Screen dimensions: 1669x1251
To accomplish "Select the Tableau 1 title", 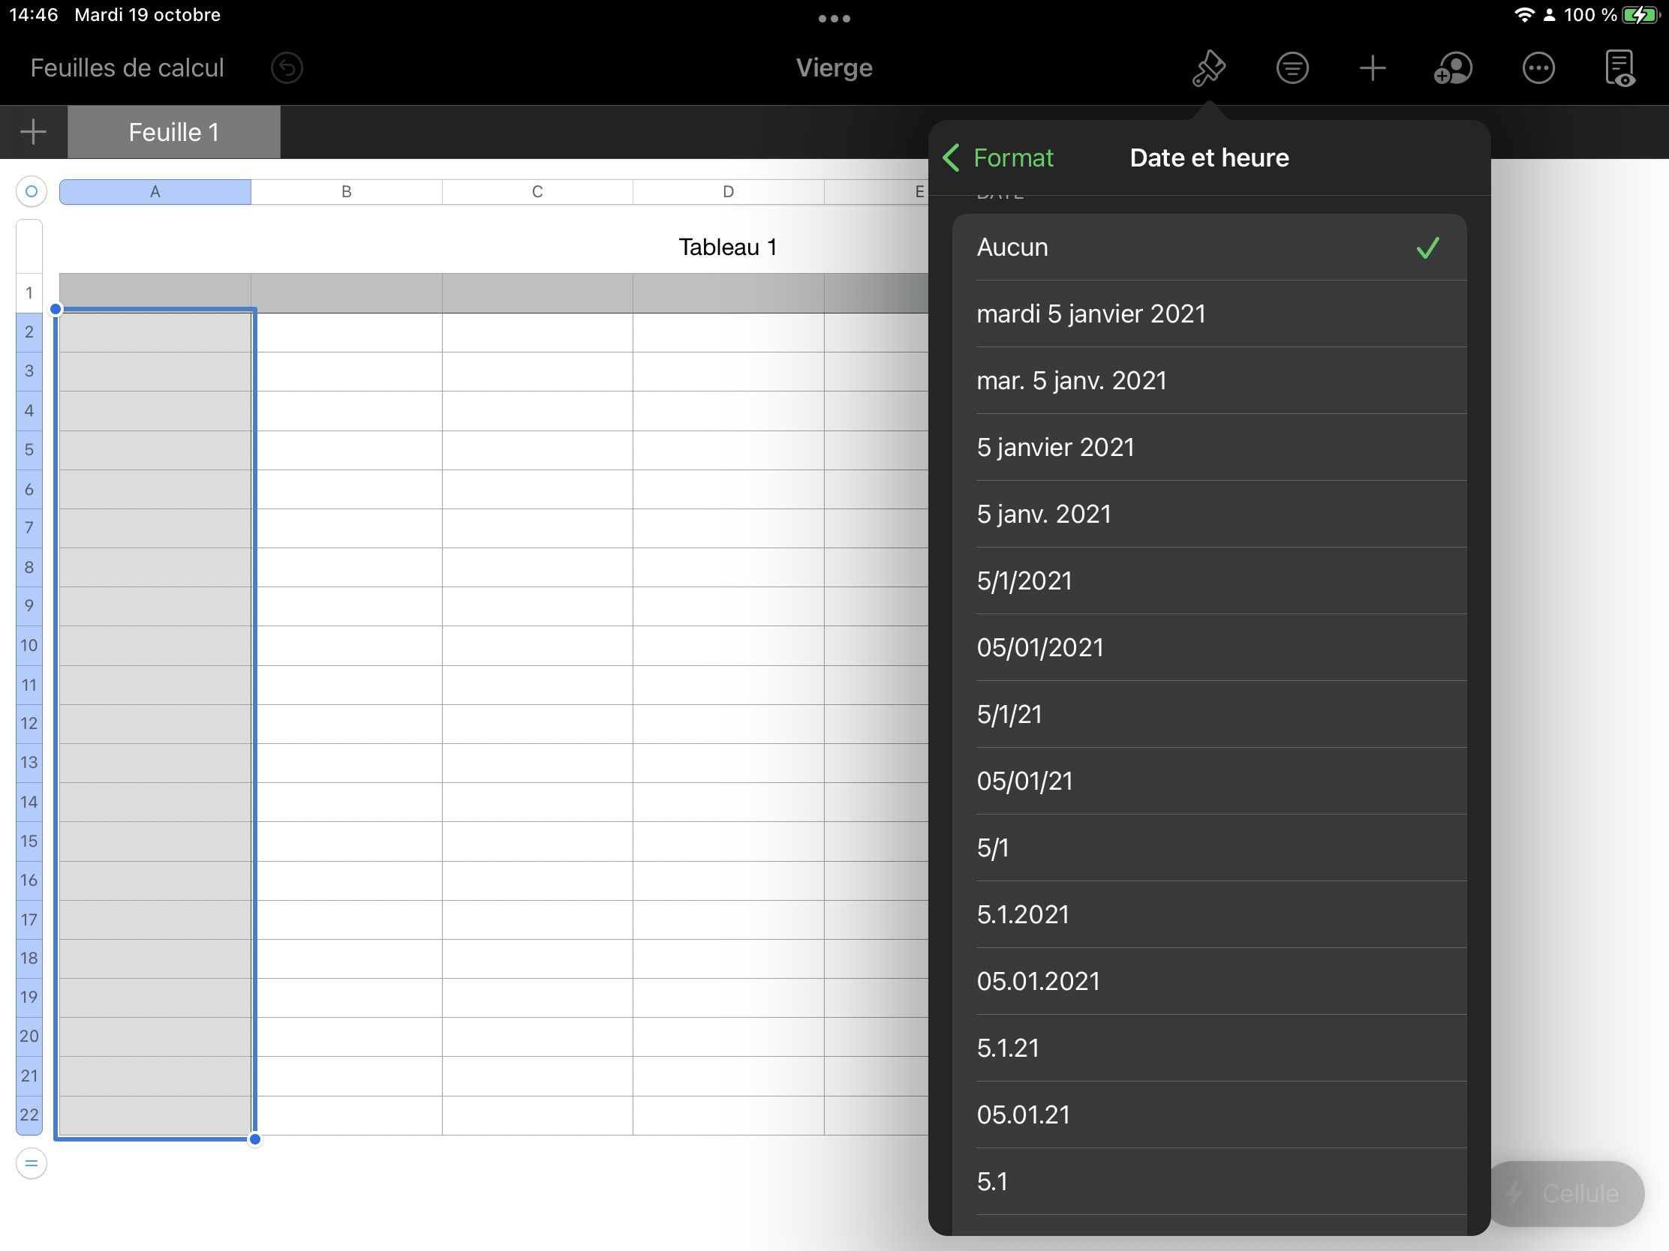I will pyautogui.click(x=727, y=247).
